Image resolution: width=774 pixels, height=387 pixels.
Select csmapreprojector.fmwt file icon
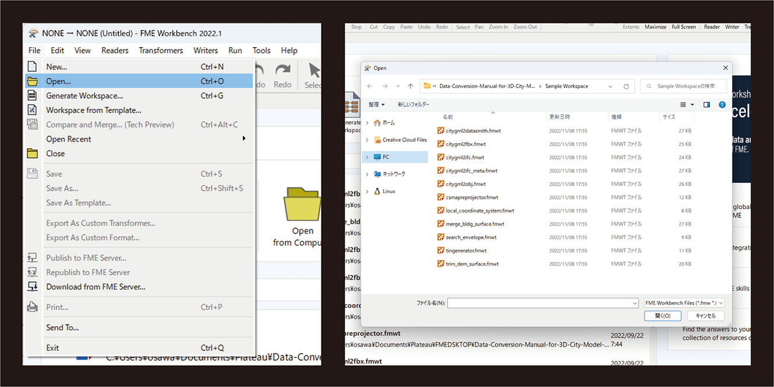coord(441,197)
